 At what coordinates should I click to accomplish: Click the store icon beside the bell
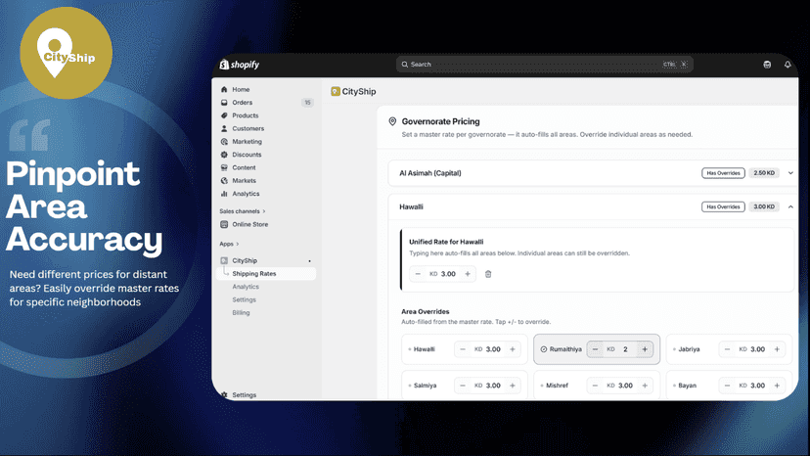coord(767,65)
